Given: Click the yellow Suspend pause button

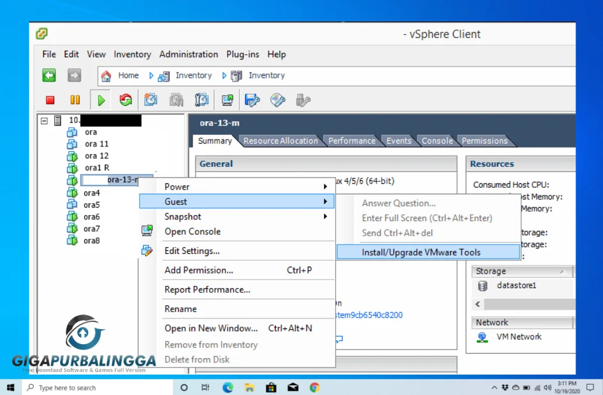Looking at the screenshot, I should (x=75, y=100).
